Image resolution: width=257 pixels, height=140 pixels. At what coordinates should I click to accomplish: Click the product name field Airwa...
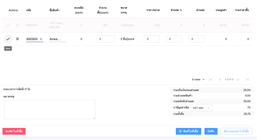tap(58, 39)
